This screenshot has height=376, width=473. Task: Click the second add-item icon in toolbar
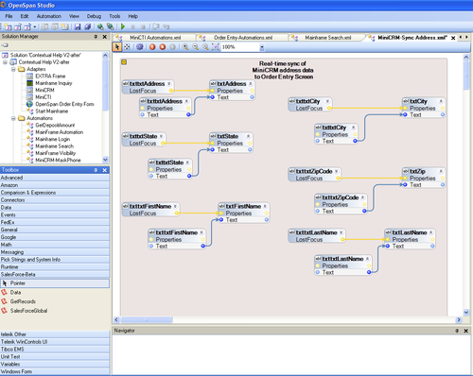tap(18, 27)
